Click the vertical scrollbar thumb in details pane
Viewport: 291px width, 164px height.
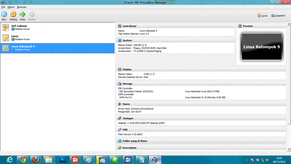[289, 75]
